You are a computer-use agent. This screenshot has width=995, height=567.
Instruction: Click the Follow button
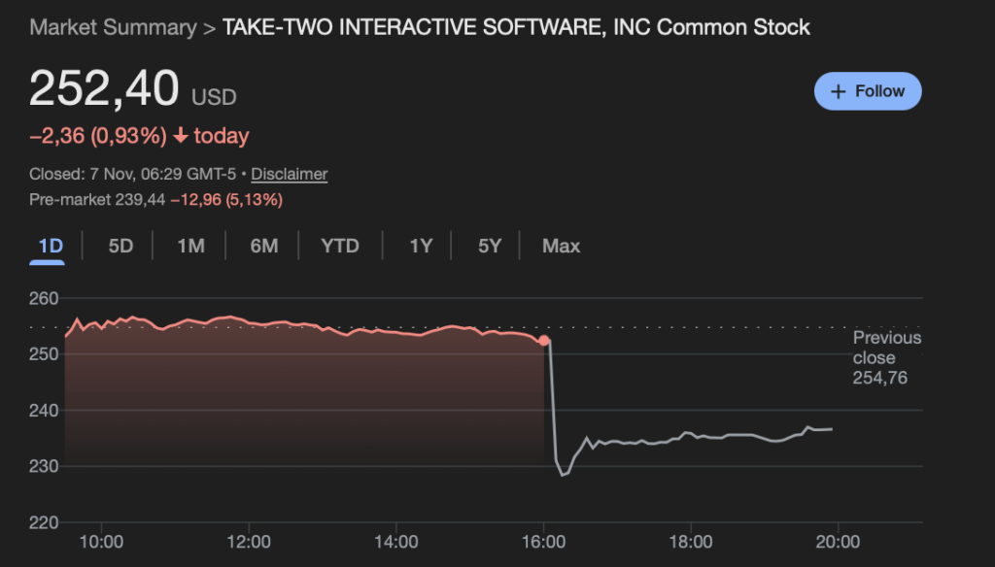pyautogui.click(x=868, y=91)
